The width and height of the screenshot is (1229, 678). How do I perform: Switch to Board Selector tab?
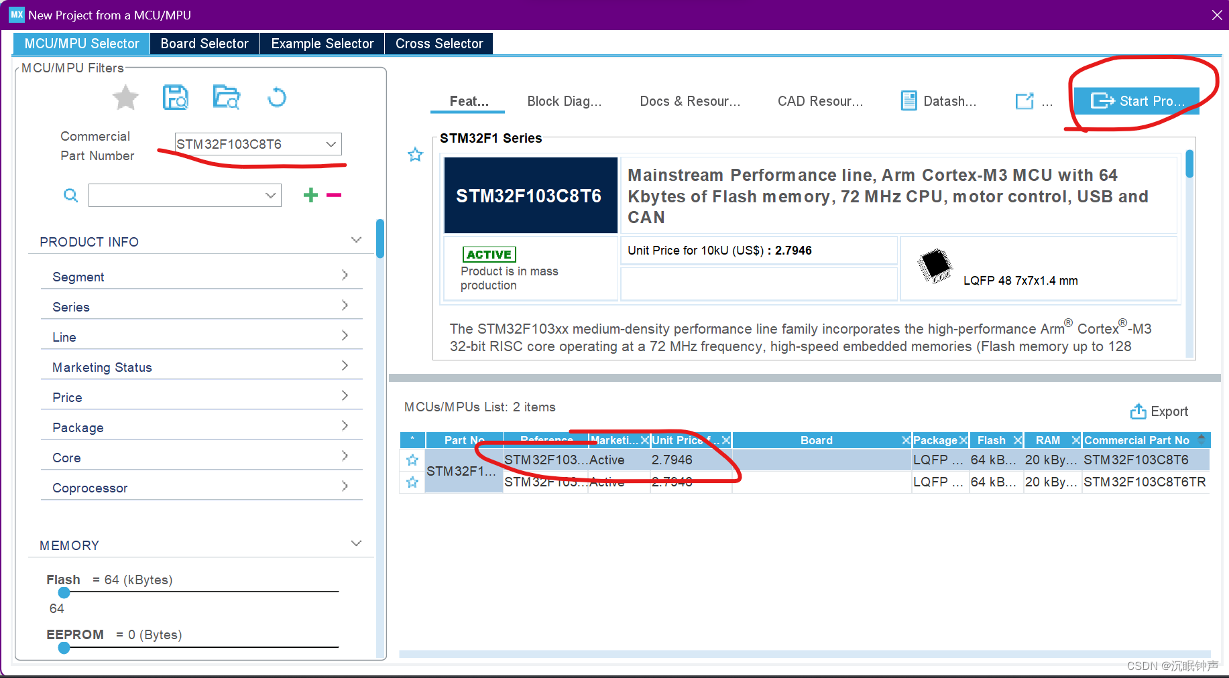(x=204, y=44)
